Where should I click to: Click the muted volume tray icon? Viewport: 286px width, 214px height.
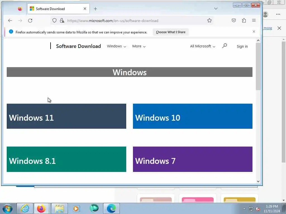[x=258, y=209]
